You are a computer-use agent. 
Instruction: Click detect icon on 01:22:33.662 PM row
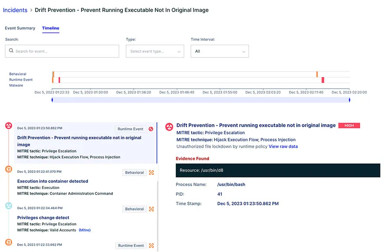point(151,246)
